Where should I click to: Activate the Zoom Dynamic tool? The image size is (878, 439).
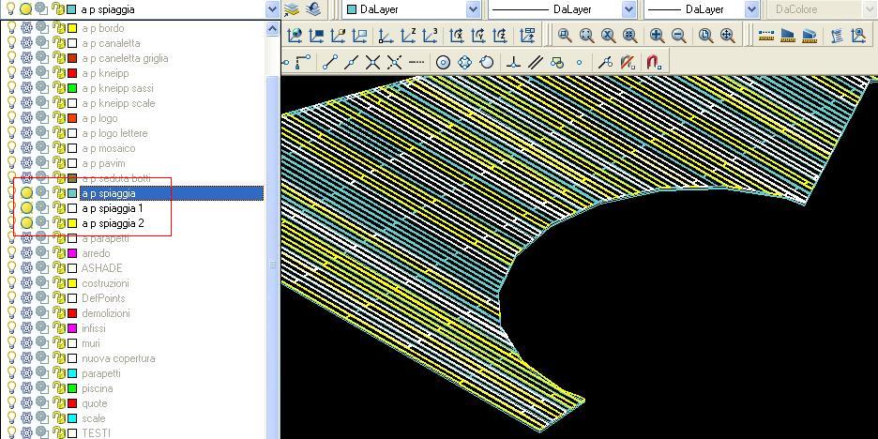tap(586, 36)
